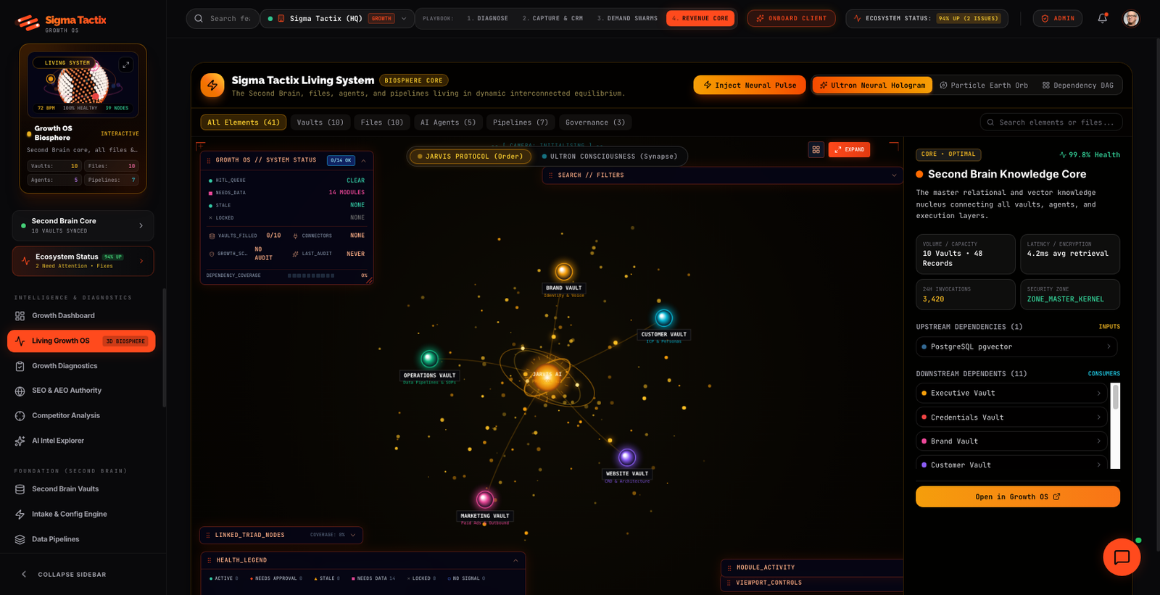
Task: Open the 2. Capture & CRM playbook step
Action: [552, 18]
